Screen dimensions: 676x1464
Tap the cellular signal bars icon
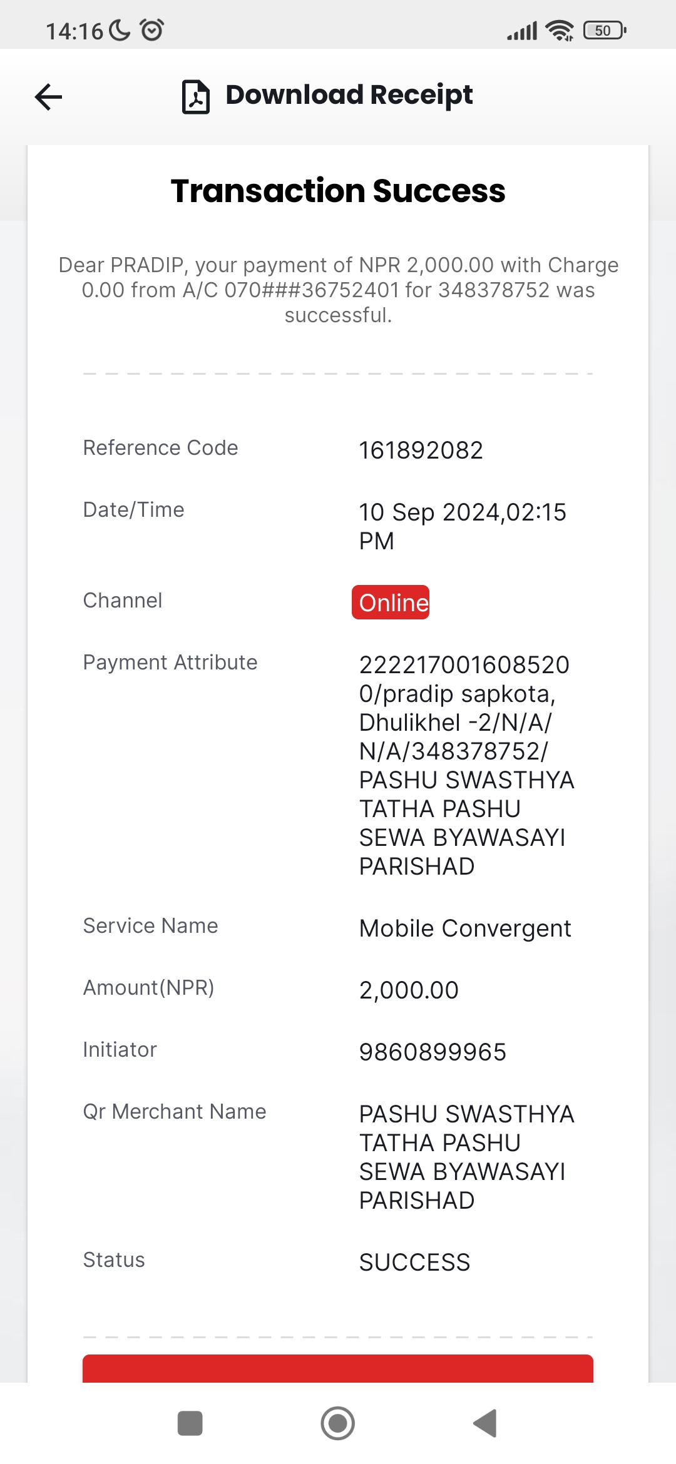[522, 31]
